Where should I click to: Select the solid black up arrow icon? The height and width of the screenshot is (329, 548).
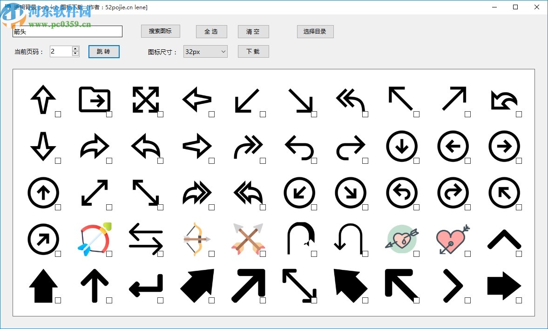[x=43, y=286]
